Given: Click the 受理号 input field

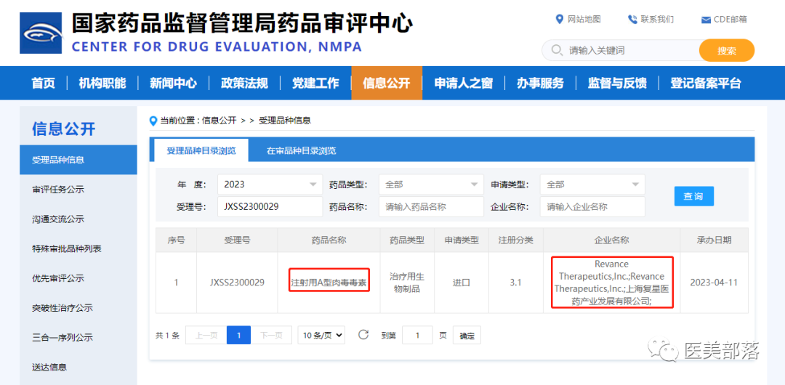Looking at the screenshot, I should 270,206.
